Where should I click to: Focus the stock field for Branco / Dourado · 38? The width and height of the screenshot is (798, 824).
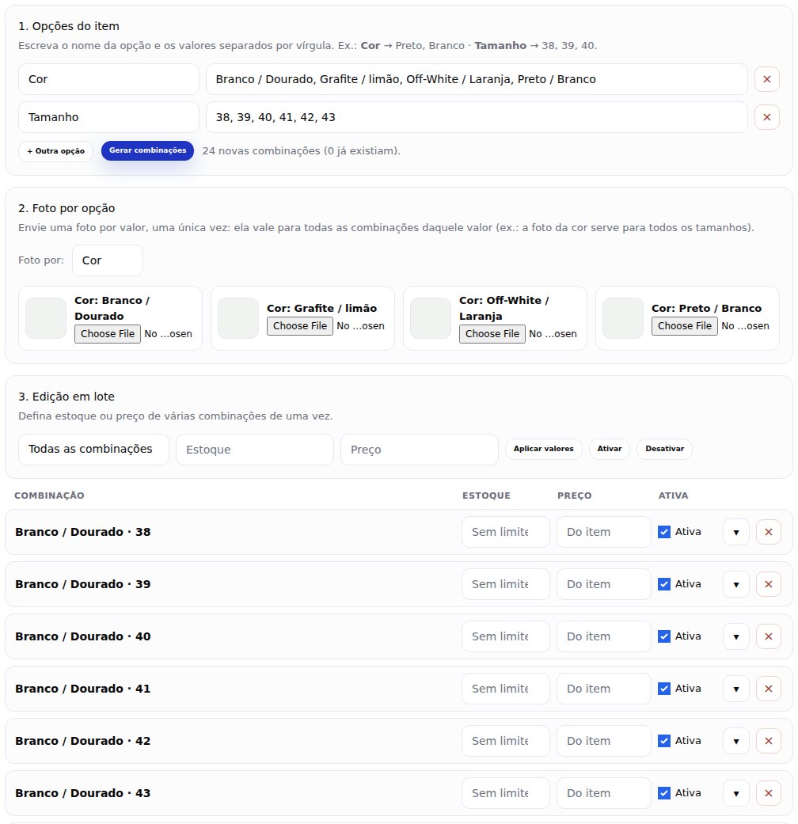coord(506,532)
